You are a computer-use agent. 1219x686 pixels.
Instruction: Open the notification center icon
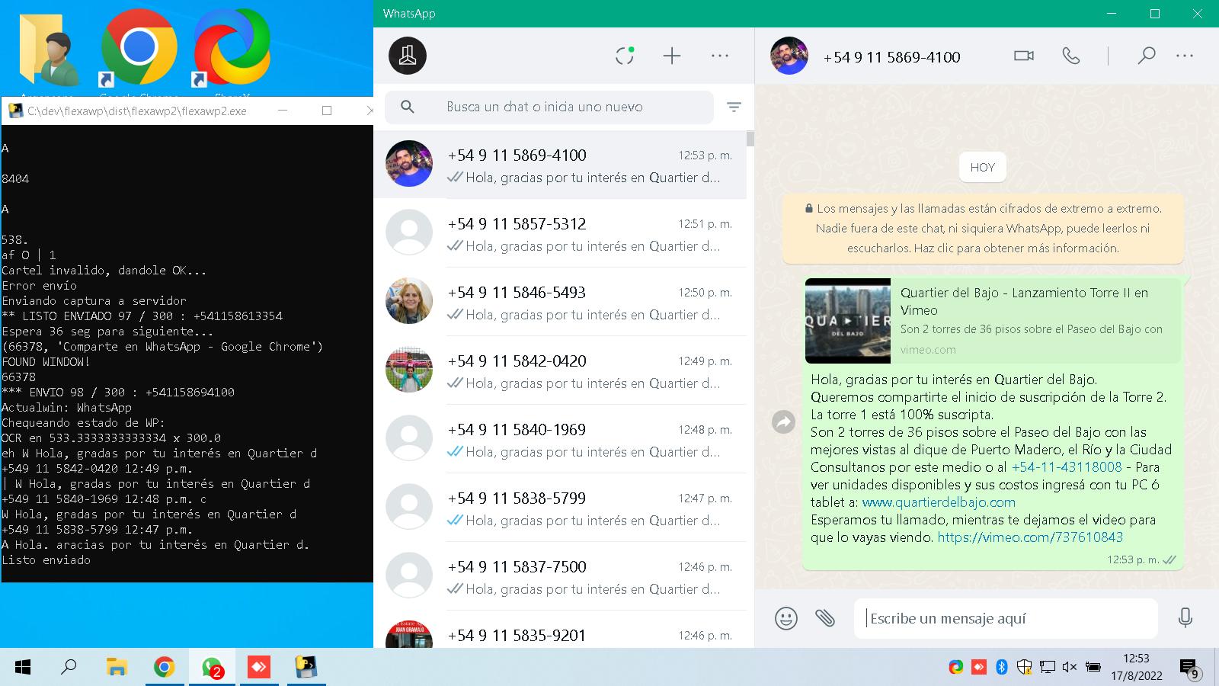point(1189,668)
